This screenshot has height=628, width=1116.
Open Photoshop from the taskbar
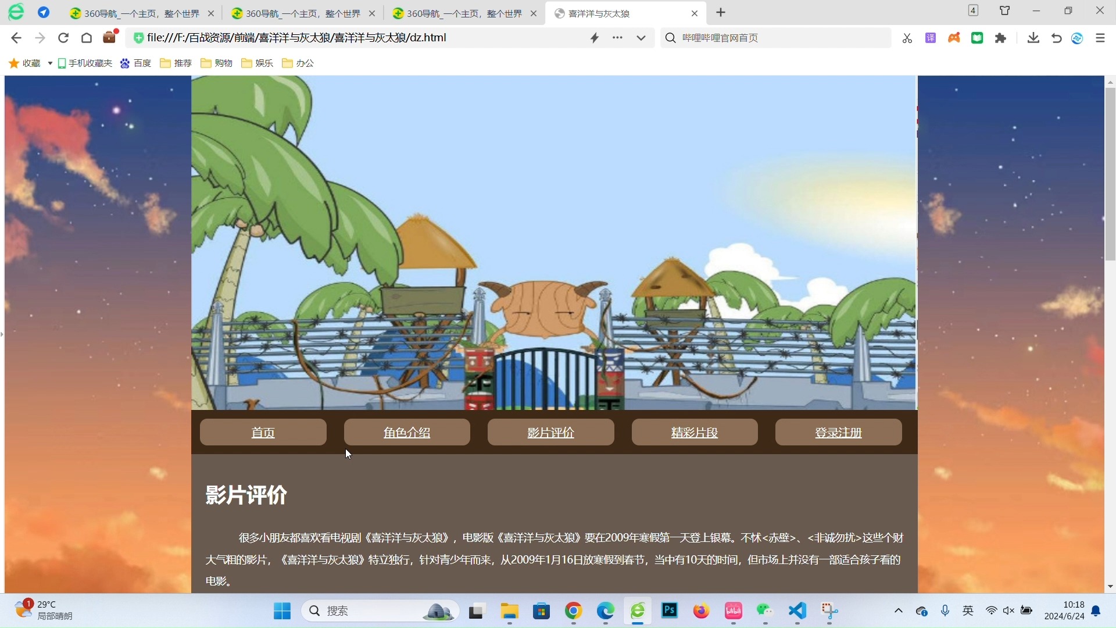(670, 611)
